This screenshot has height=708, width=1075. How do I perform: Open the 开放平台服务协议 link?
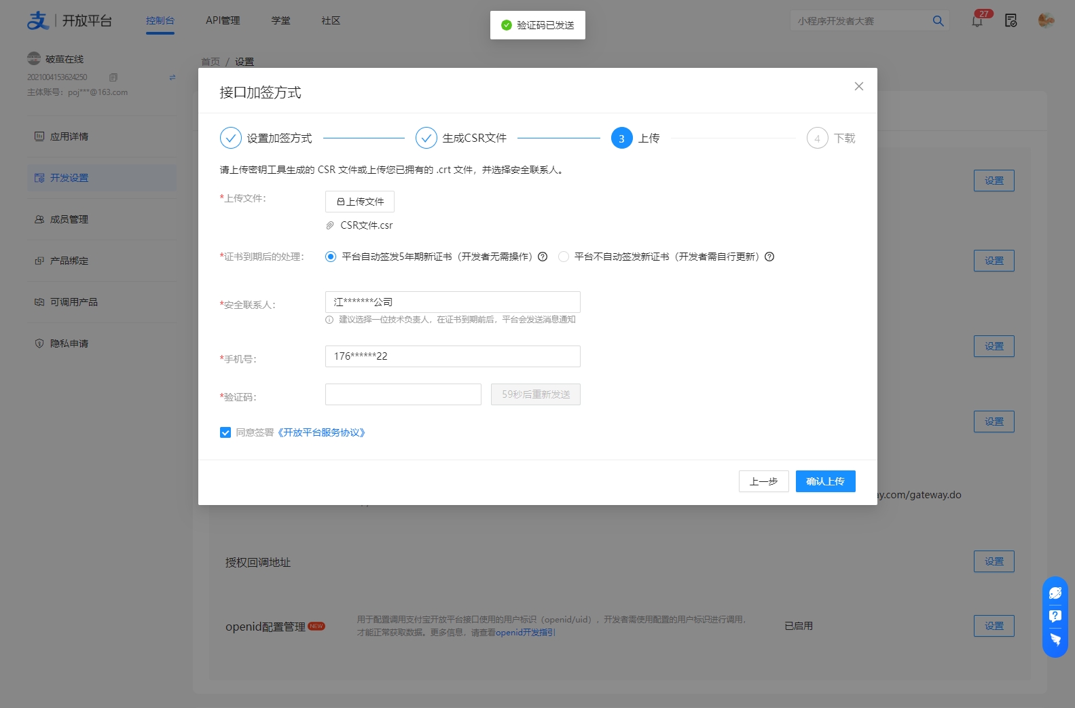pyautogui.click(x=321, y=432)
